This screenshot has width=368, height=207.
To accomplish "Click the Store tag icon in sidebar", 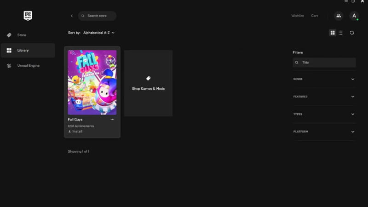I will [9, 35].
